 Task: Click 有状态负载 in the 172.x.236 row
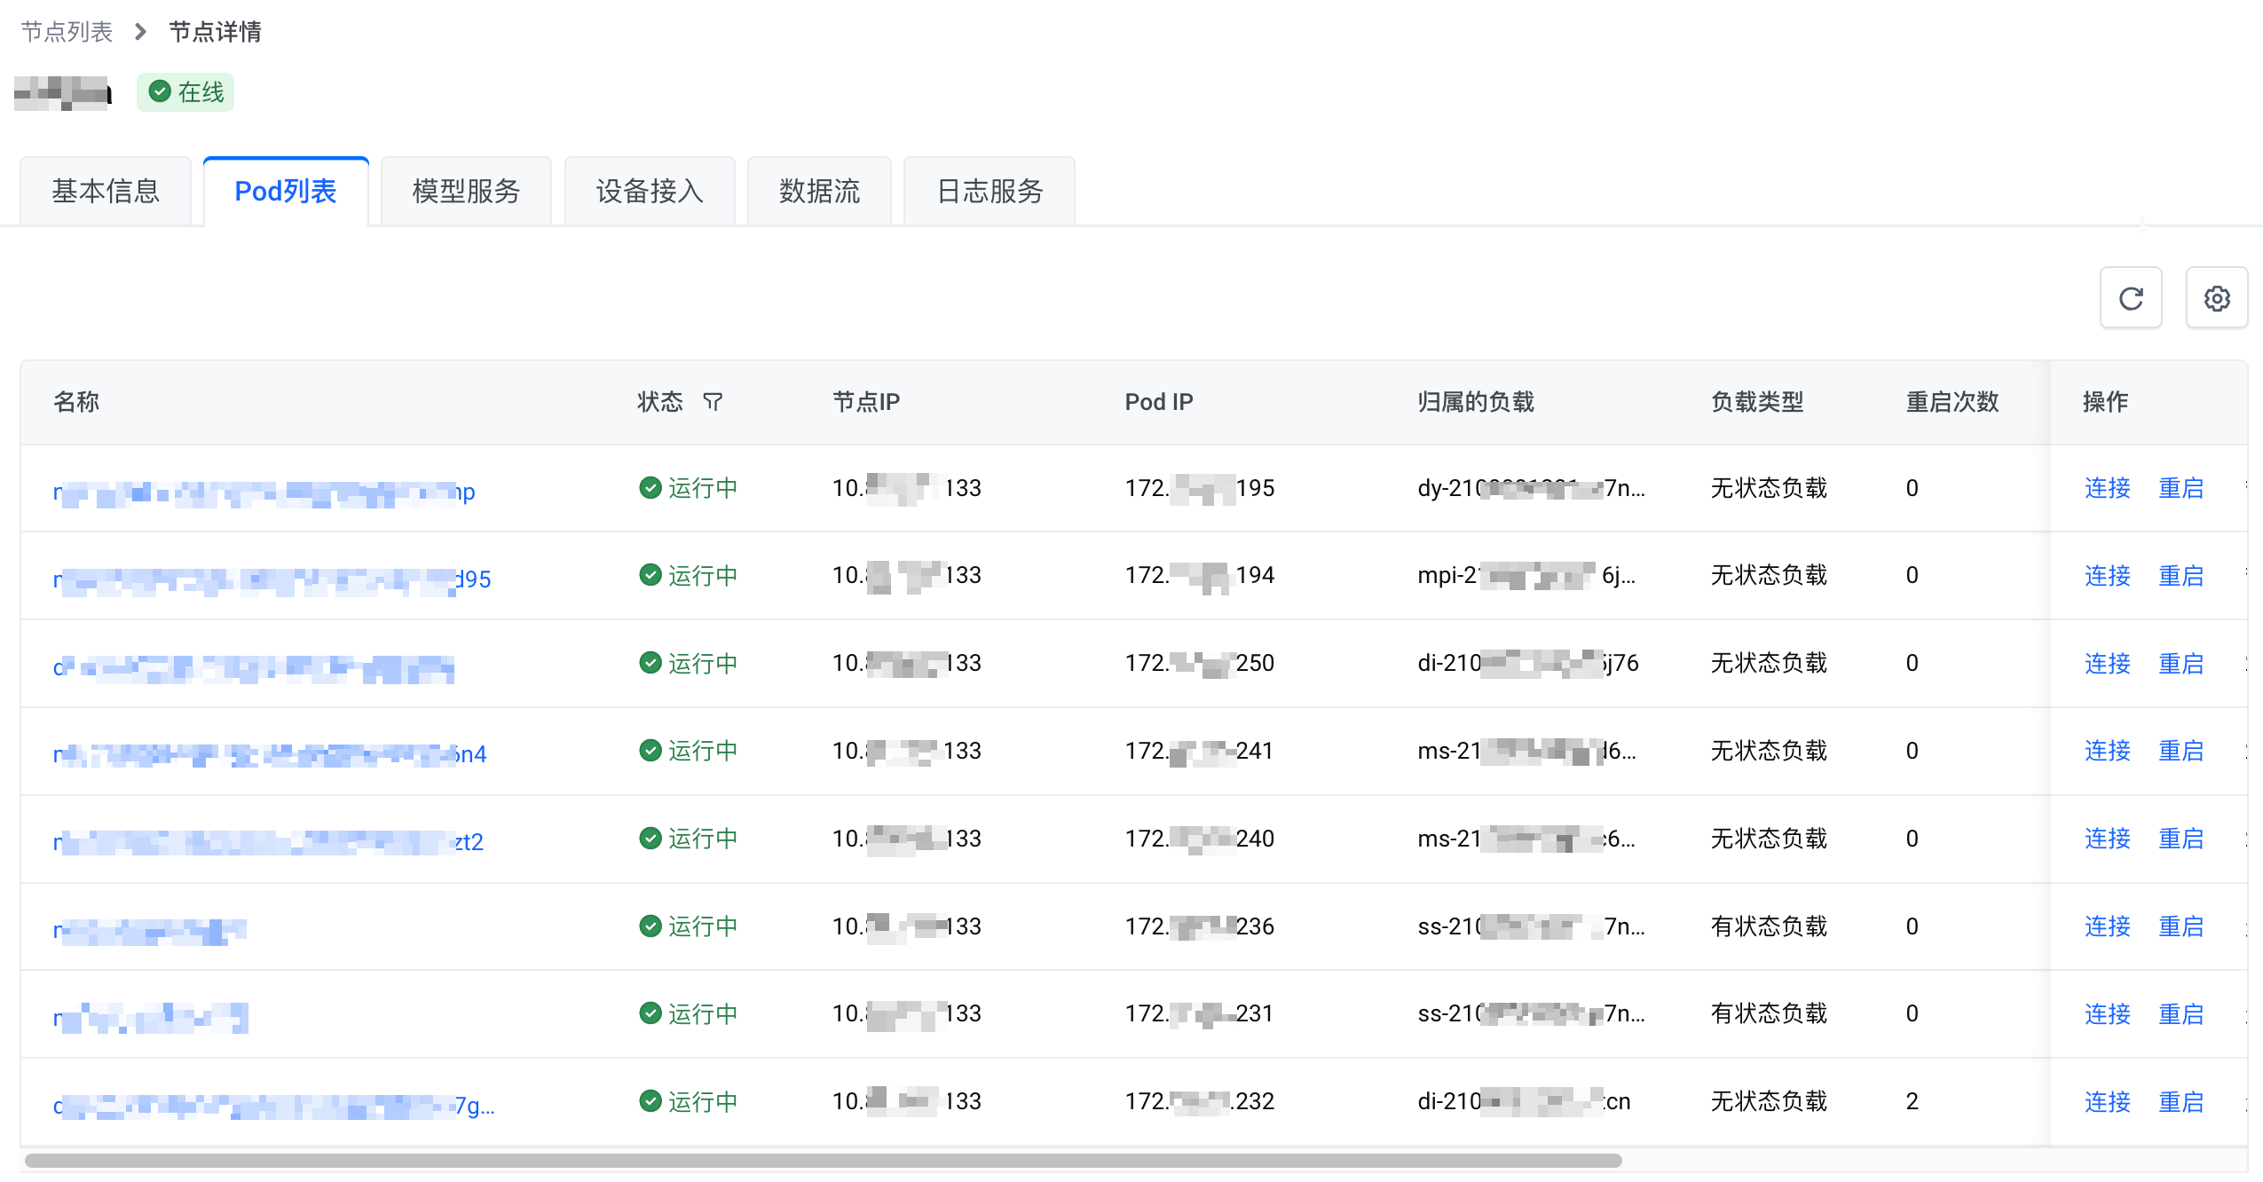(x=1769, y=926)
